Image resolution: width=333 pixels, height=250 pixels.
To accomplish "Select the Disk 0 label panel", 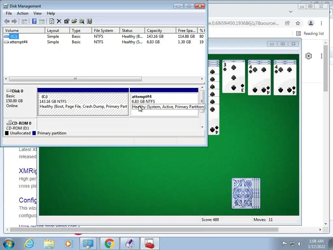I will (x=20, y=102).
